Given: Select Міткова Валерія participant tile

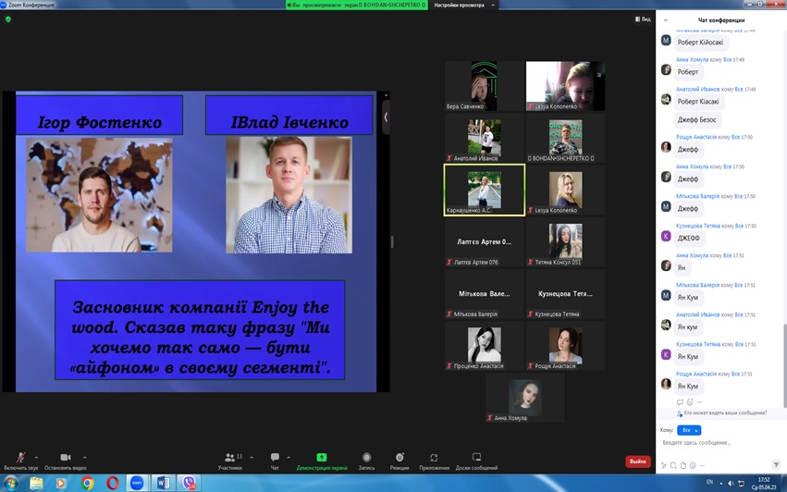Looking at the screenshot, I should (485, 294).
